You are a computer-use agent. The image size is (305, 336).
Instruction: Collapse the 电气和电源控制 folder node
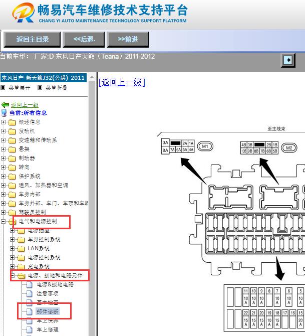[3, 221]
